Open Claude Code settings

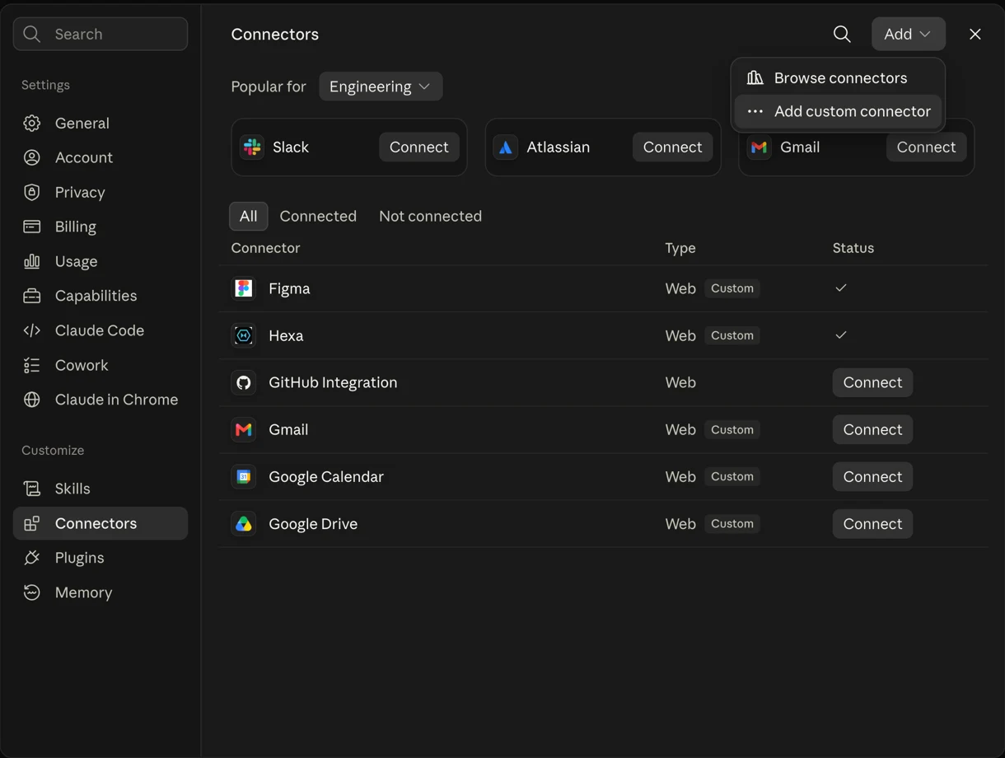point(100,330)
